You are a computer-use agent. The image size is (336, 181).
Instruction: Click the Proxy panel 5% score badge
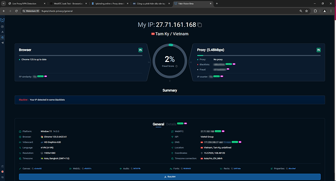tap(318, 50)
